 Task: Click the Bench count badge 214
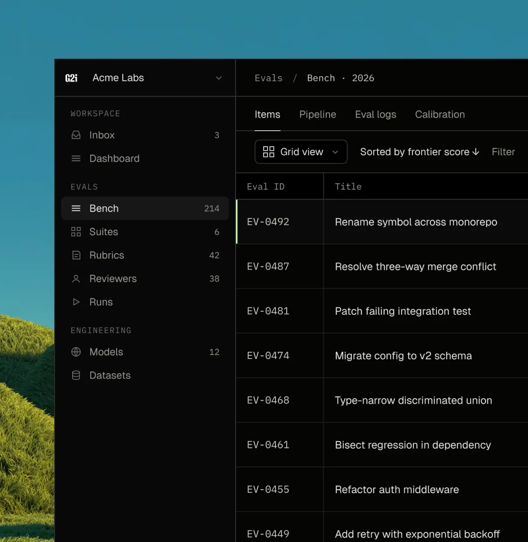click(x=212, y=208)
